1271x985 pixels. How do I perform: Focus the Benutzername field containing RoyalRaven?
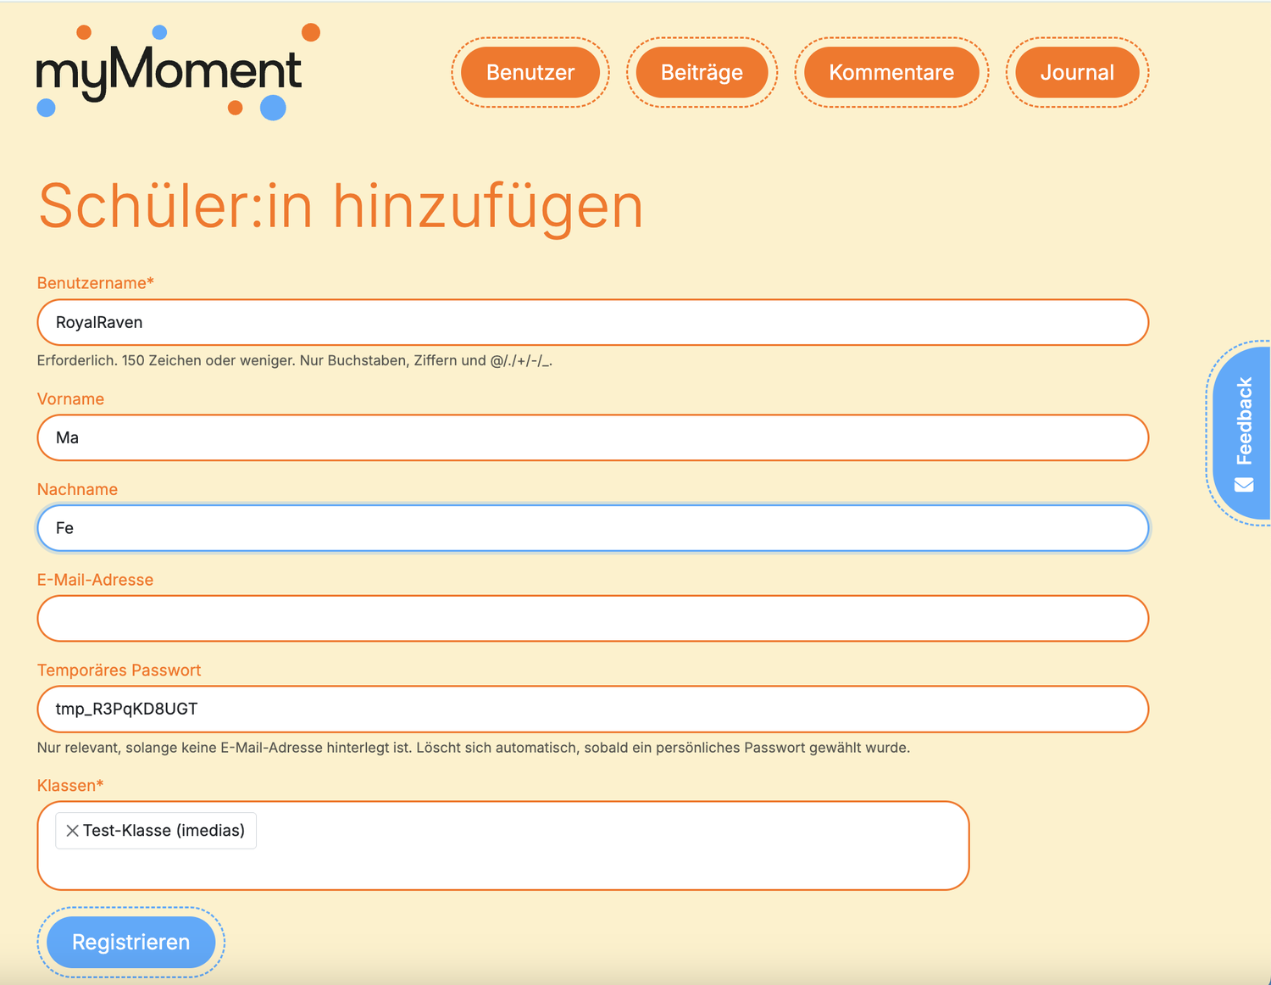click(592, 322)
